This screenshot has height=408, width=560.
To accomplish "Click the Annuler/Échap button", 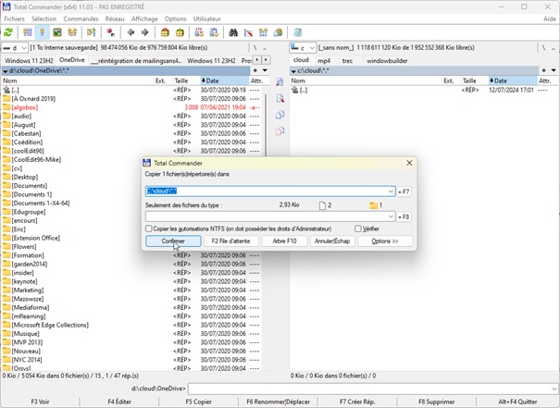I will pos(332,241).
